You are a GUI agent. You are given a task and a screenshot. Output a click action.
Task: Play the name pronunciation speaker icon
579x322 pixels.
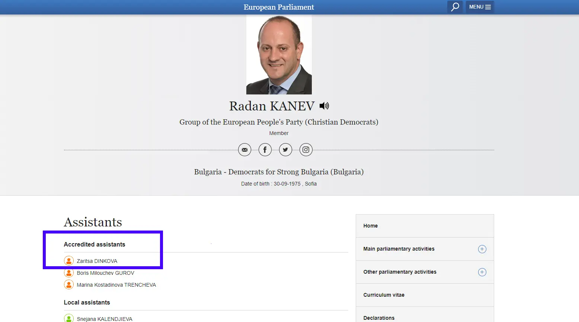[x=324, y=106]
